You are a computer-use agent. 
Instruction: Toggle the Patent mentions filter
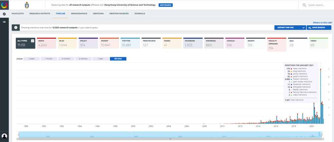coord(109,45)
